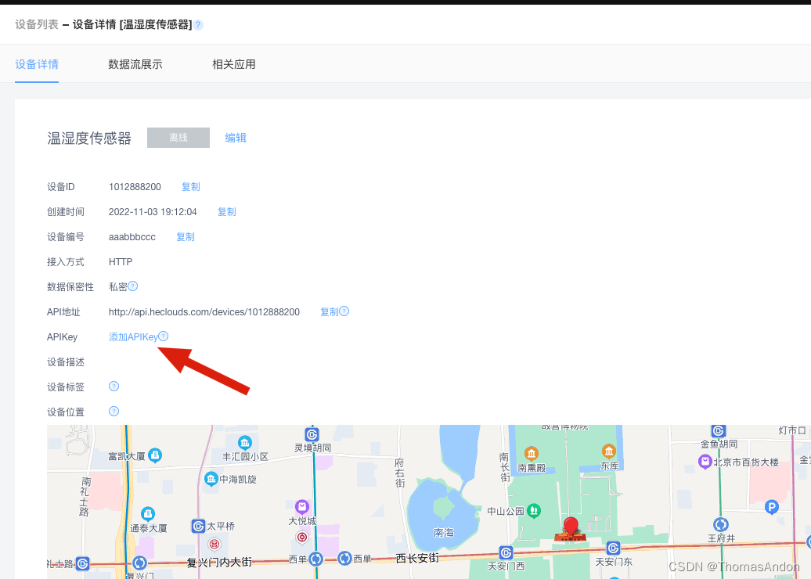This screenshot has width=811, height=579.
Task: Open the help icon beside 添加APIKey
Action: click(x=163, y=336)
